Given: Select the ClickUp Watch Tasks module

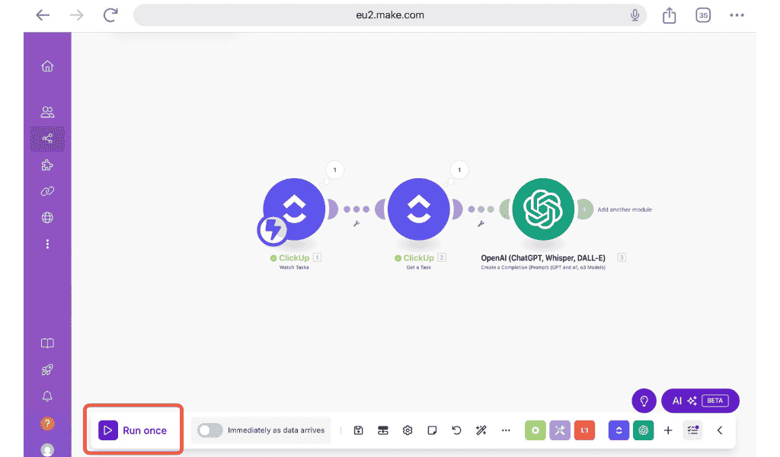Looking at the screenshot, I should (294, 209).
